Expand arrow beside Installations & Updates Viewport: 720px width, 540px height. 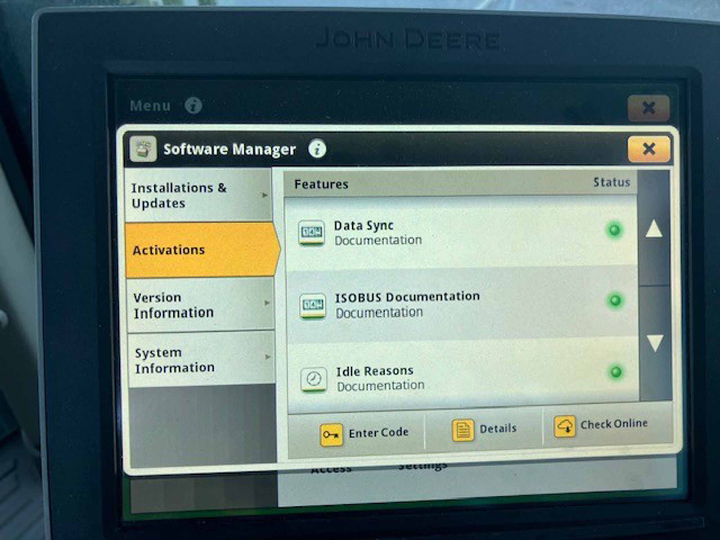[265, 195]
